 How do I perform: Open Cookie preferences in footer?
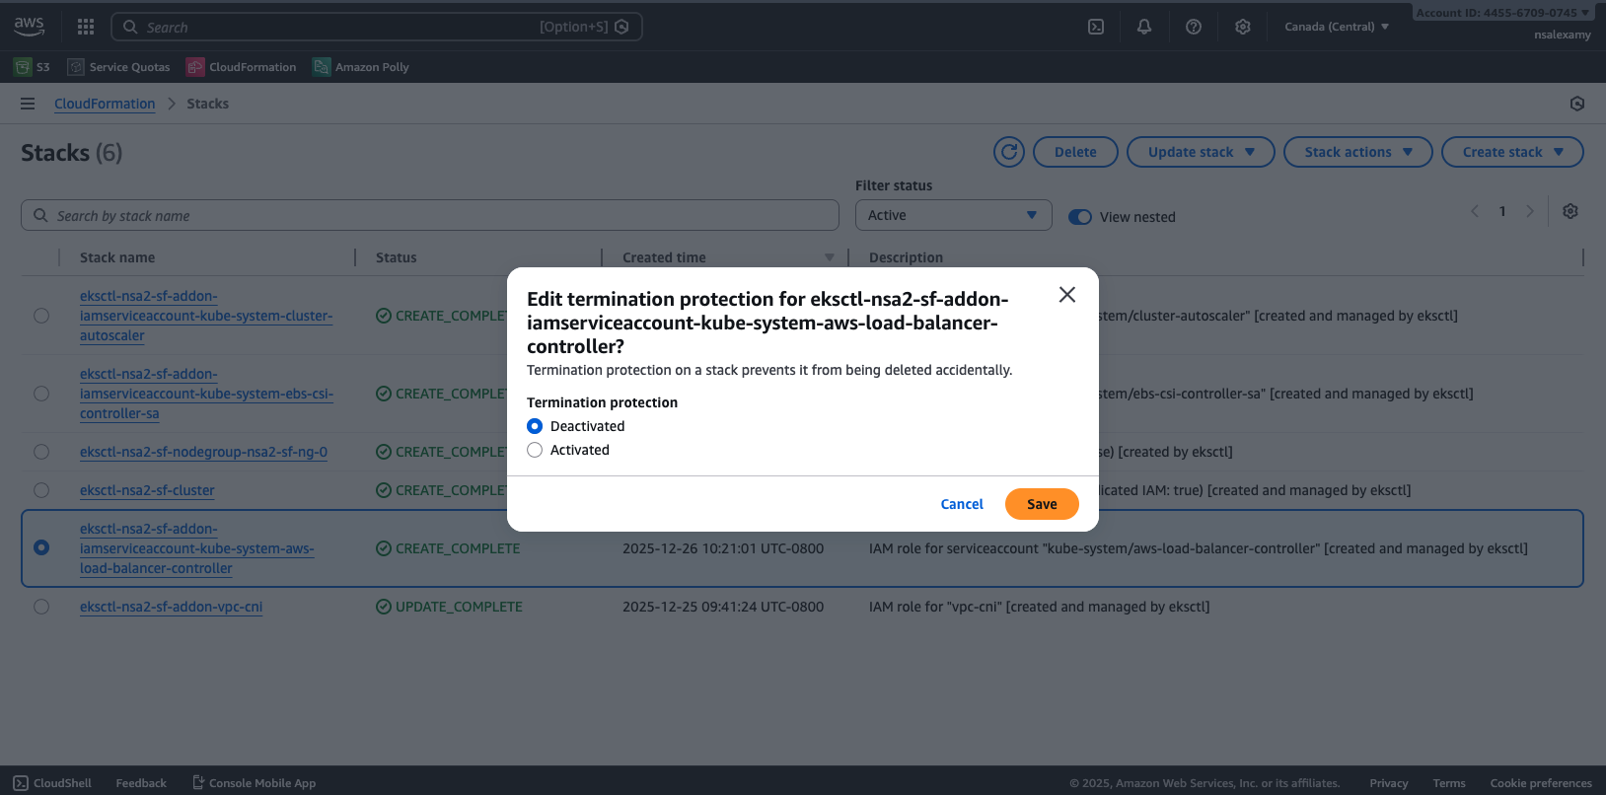pos(1541,783)
